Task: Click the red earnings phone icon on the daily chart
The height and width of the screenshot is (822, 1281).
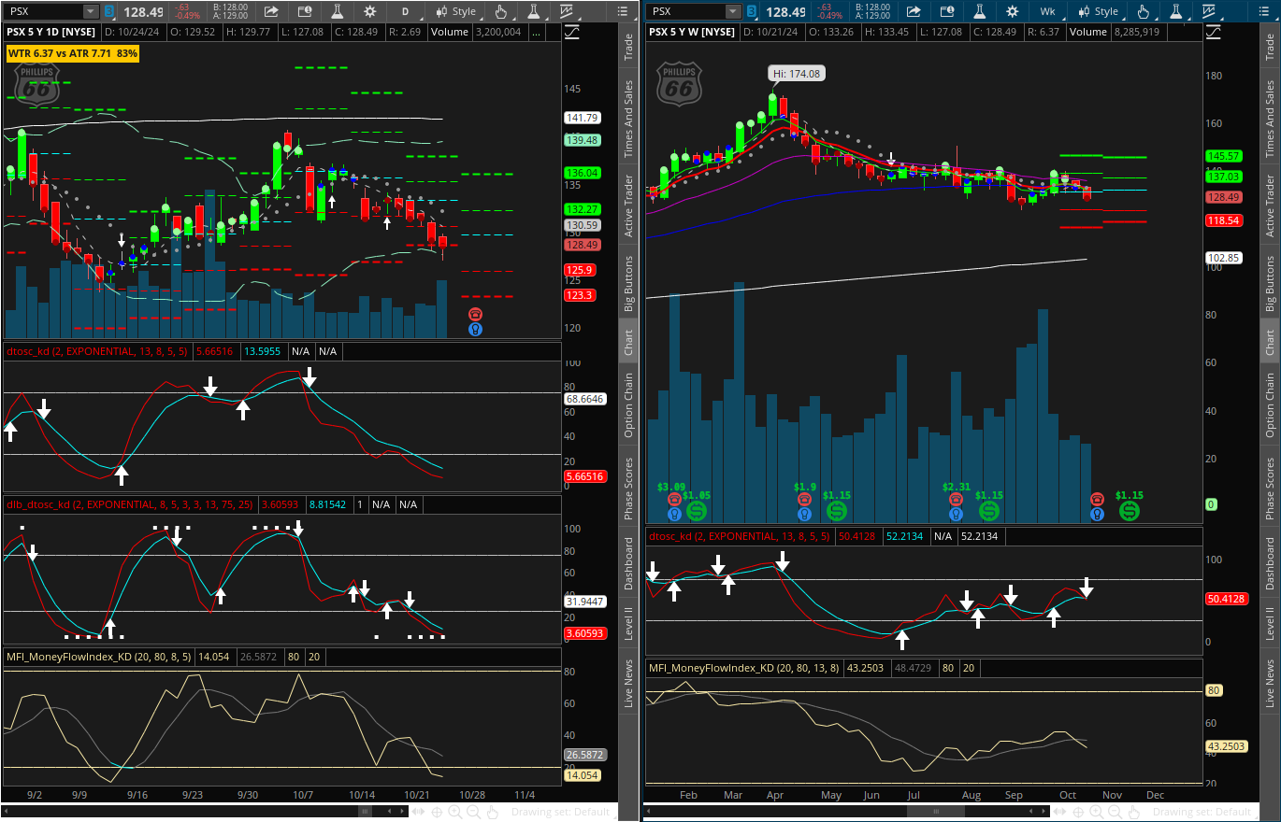Action: [475, 315]
